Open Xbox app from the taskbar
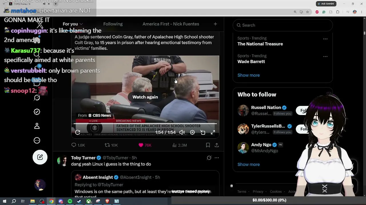The height and width of the screenshot is (205, 366). click(89, 201)
